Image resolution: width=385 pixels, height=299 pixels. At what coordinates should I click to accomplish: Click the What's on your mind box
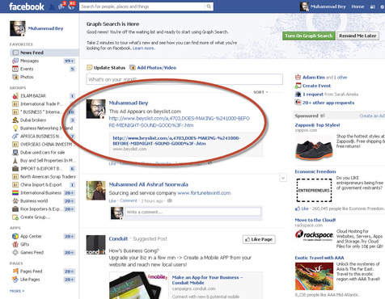(184, 79)
